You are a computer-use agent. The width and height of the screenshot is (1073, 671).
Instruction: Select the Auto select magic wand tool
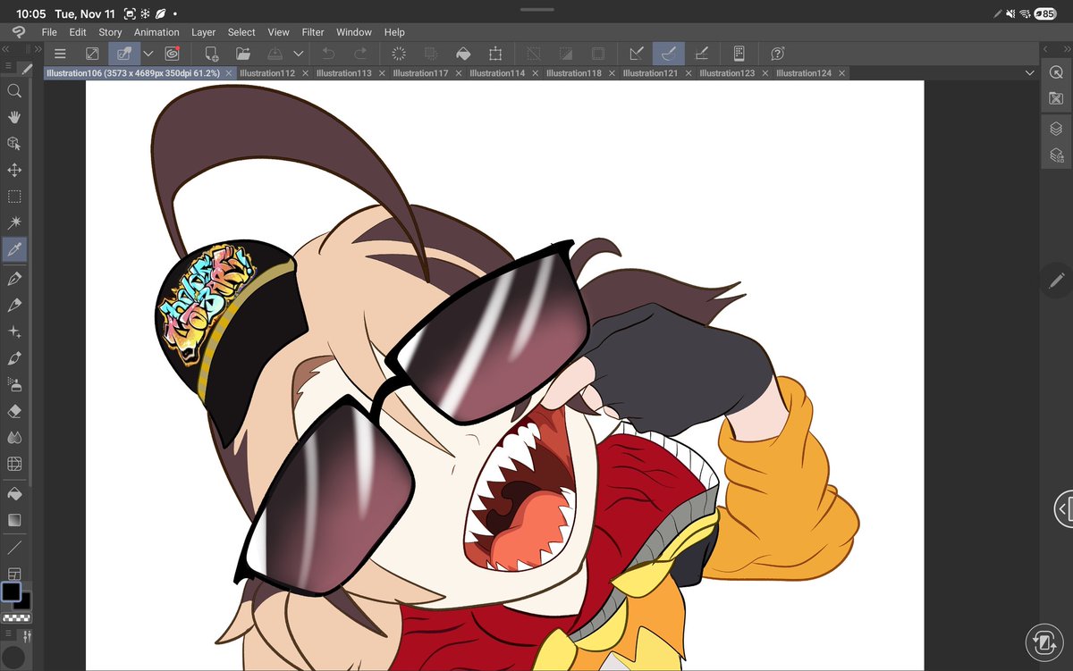point(14,222)
